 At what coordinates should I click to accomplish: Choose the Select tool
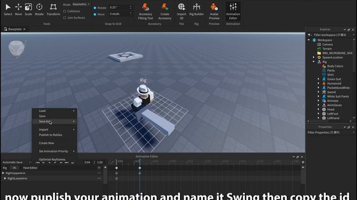click(x=8, y=9)
